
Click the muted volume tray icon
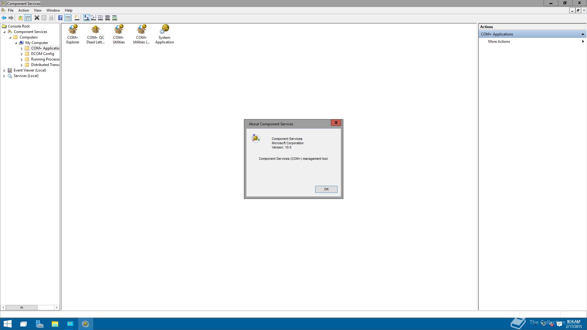point(551,324)
